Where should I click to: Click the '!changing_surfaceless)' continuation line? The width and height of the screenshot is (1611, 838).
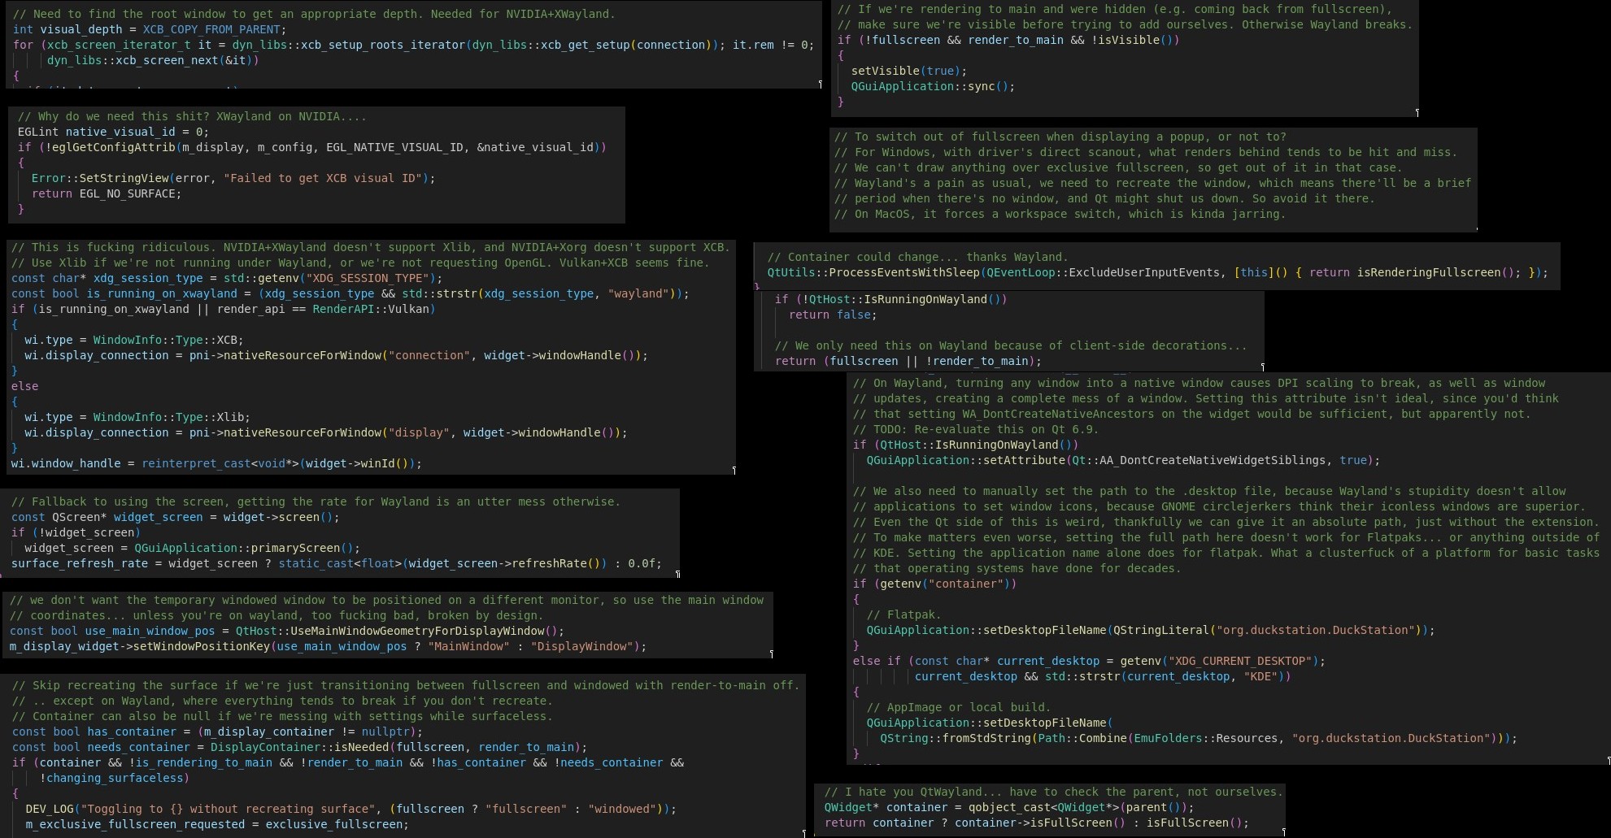point(114,778)
